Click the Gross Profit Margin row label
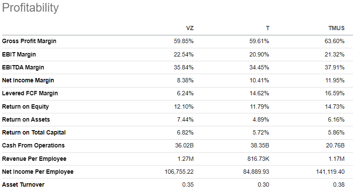Image resolution: width=353 pixels, height=194 pixels. [29, 41]
